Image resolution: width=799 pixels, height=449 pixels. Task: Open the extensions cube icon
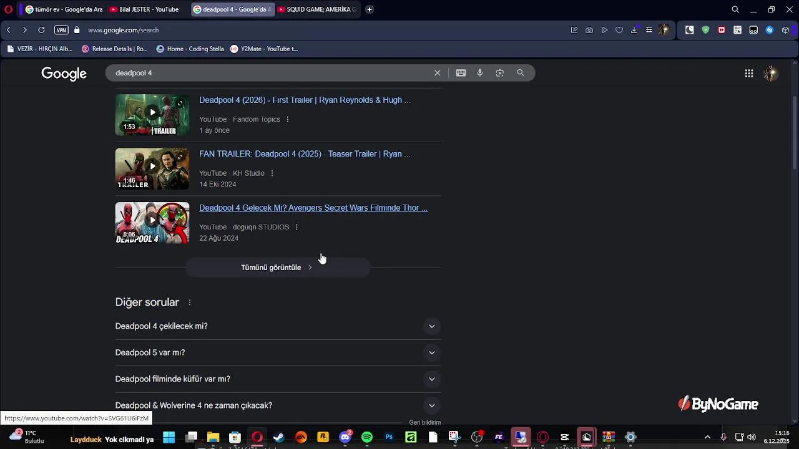point(785,30)
